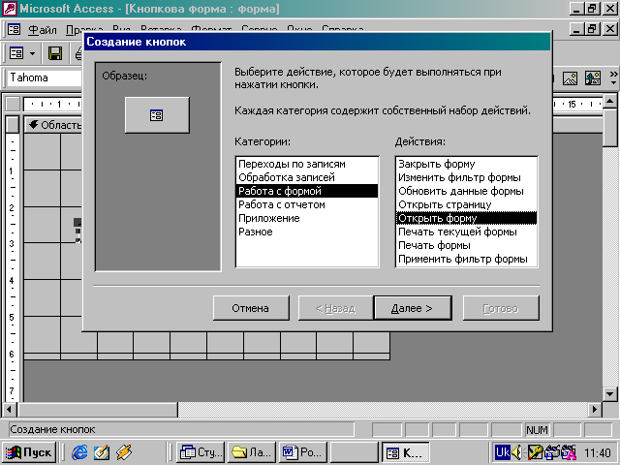Click the form selector box at ruler corner
This screenshot has height=465, width=620.
coord(13,105)
